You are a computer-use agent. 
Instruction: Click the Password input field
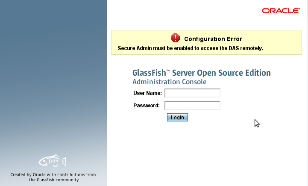[192, 105]
